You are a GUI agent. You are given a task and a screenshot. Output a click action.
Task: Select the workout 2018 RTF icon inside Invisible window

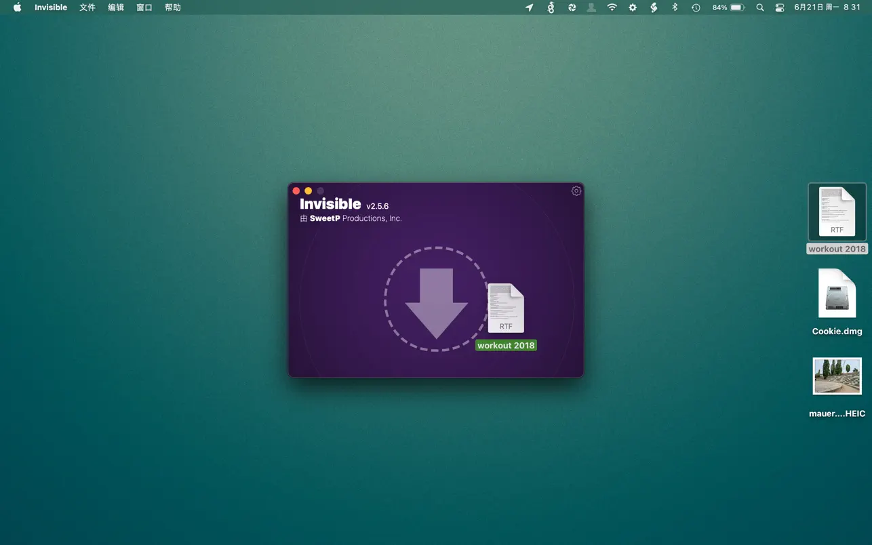506,308
